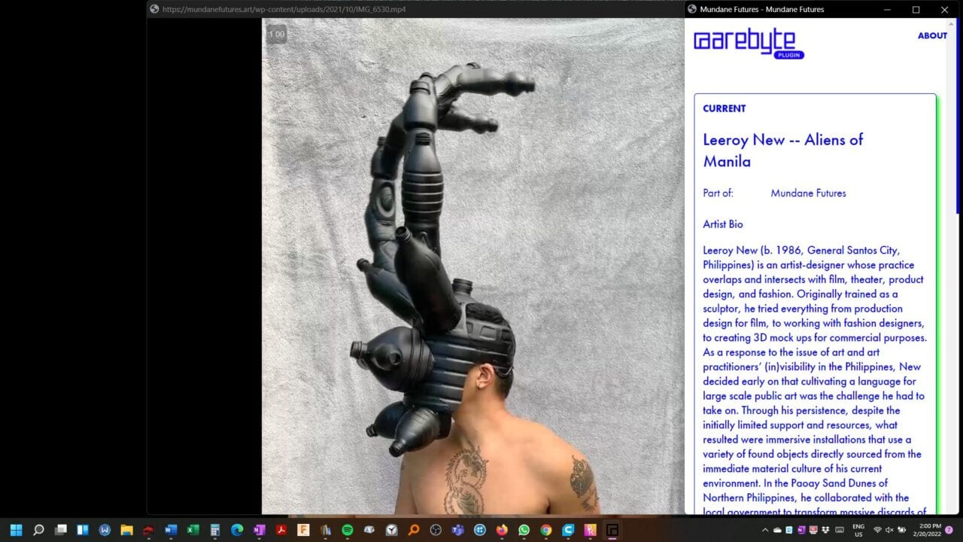Click the CURRENT label in the panel
Screen dimensions: 963x542
[x=725, y=108]
